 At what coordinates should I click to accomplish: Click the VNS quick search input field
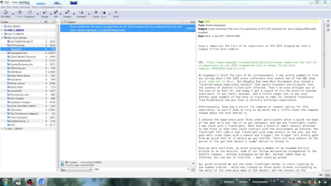pyautogui.click(x=140, y=169)
